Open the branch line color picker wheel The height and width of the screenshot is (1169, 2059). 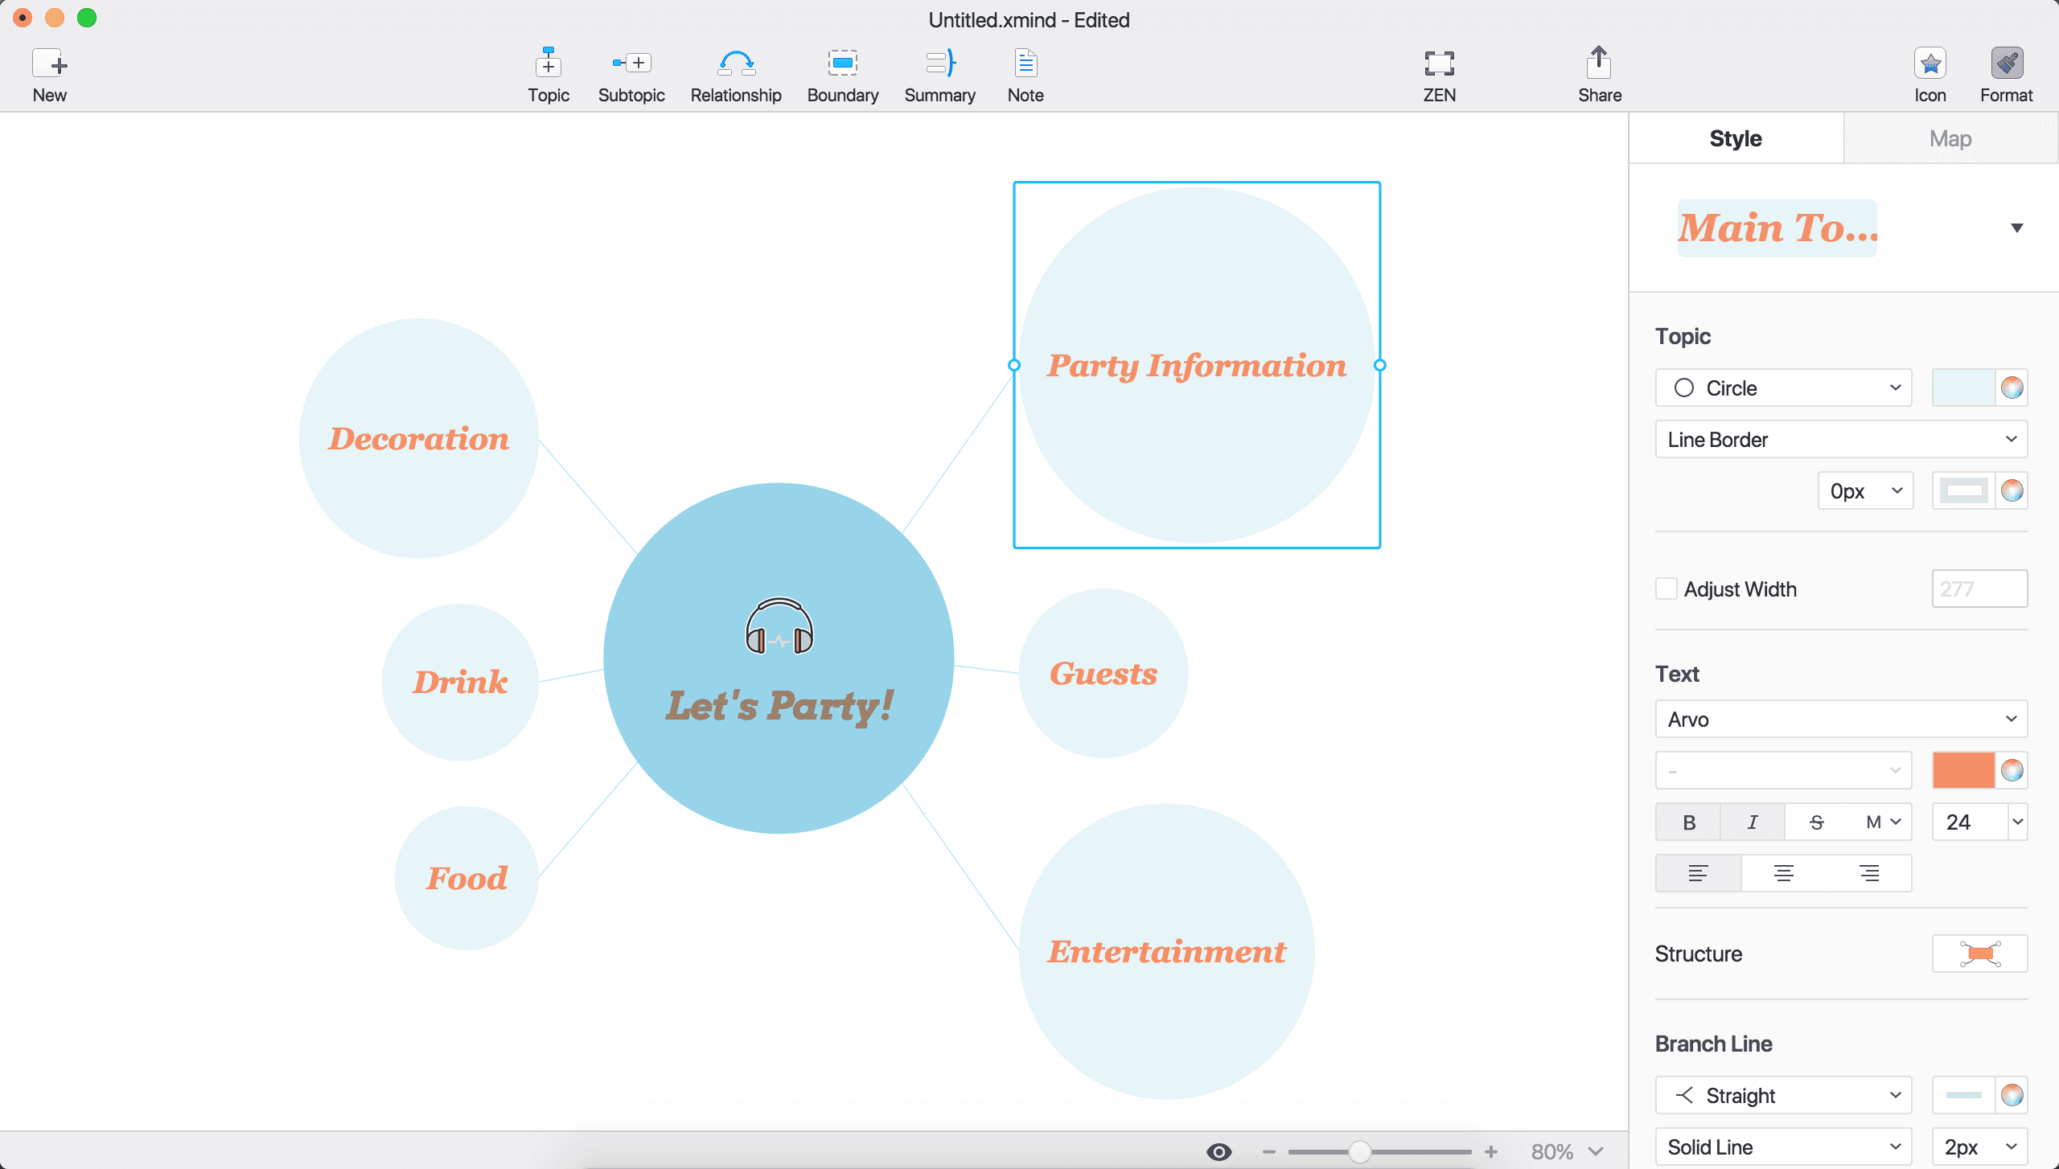[x=2012, y=1095]
